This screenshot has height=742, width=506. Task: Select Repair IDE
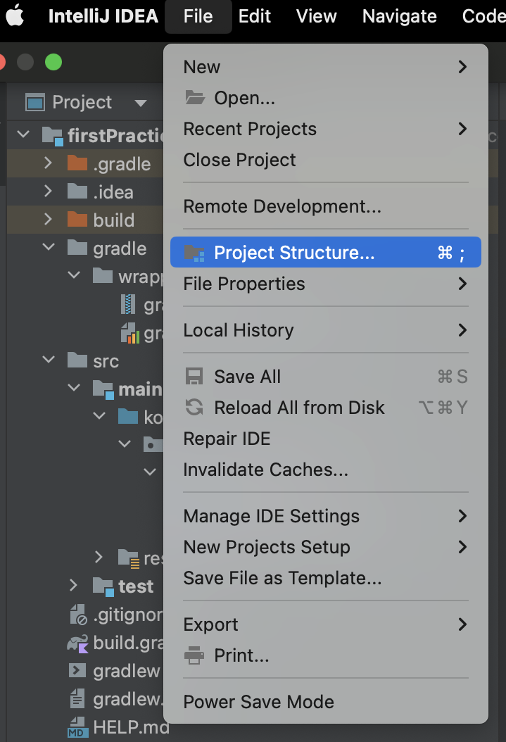[x=325, y=439]
